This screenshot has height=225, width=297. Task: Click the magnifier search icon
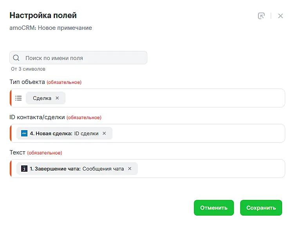coord(16,58)
